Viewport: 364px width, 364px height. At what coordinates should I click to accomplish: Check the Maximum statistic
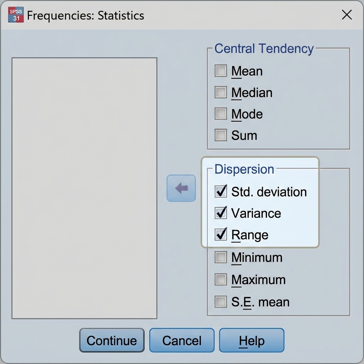[x=221, y=280]
